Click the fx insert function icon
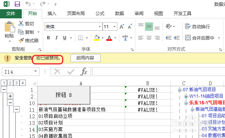225x138 pixels. pos(84,72)
